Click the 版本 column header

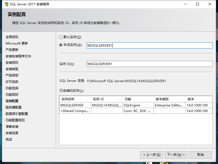pos(198,99)
